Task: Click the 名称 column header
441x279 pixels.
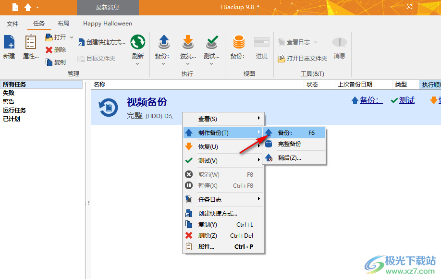Action: click(x=198, y=85)
